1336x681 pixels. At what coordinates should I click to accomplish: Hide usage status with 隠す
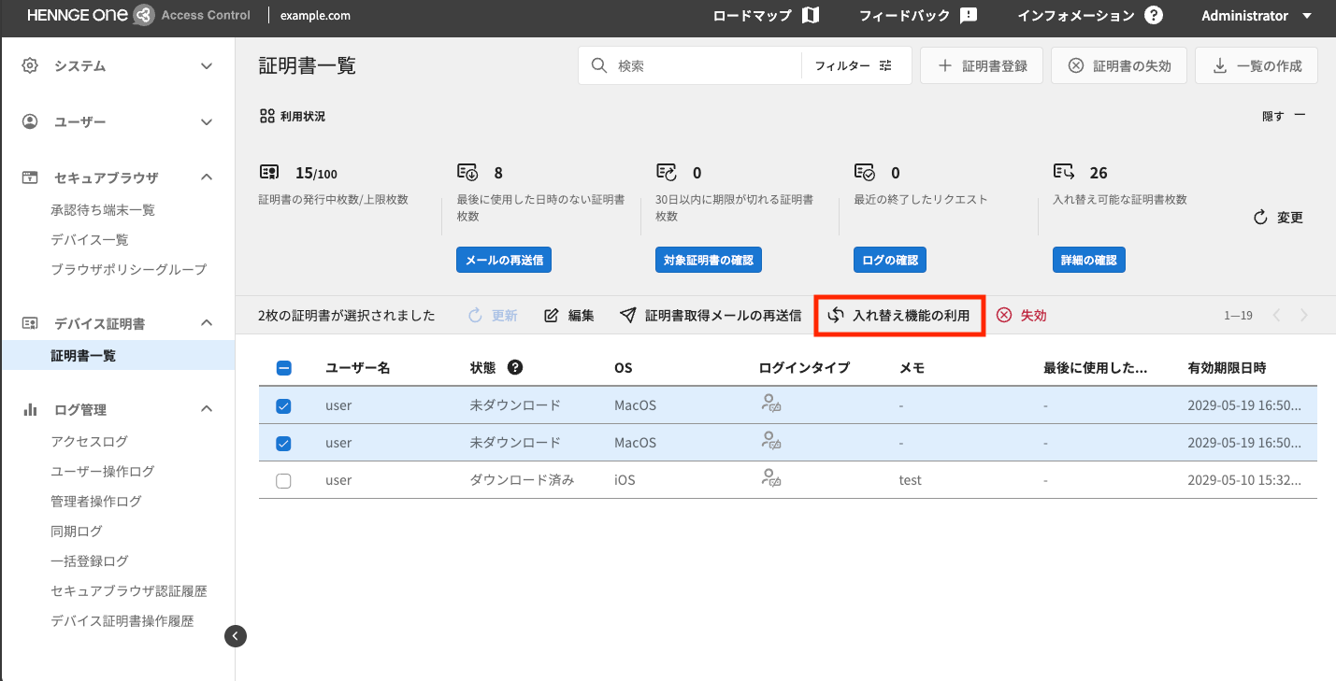coord(1284,116)
